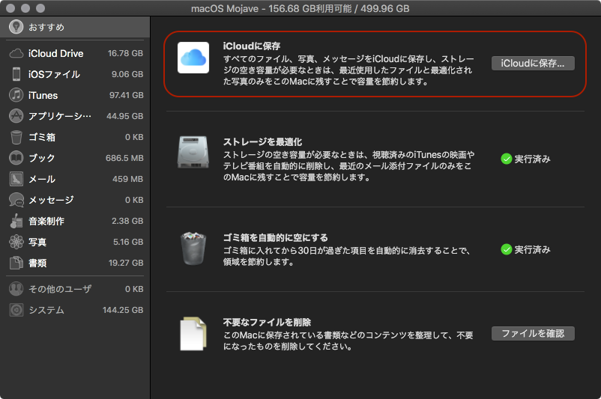The width and height of the screenshot is (601, 399).
Task: Click the iTunes music note icon
Action: click(16, 94)
